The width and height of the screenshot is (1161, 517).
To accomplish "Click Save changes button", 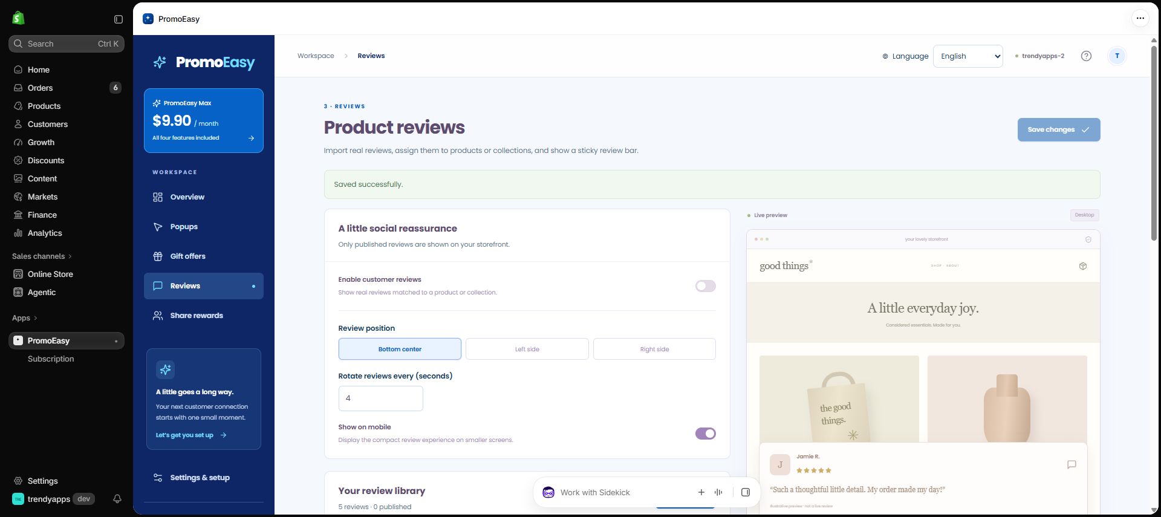I will (1059, 129).
